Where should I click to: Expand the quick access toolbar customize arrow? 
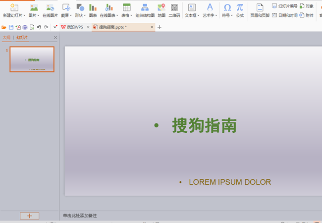point(55,27)
